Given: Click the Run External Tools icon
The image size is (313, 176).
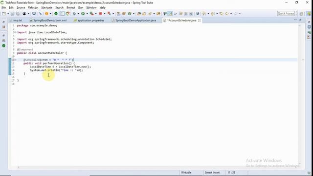Looking at the screenshot, I should (91, 14).
